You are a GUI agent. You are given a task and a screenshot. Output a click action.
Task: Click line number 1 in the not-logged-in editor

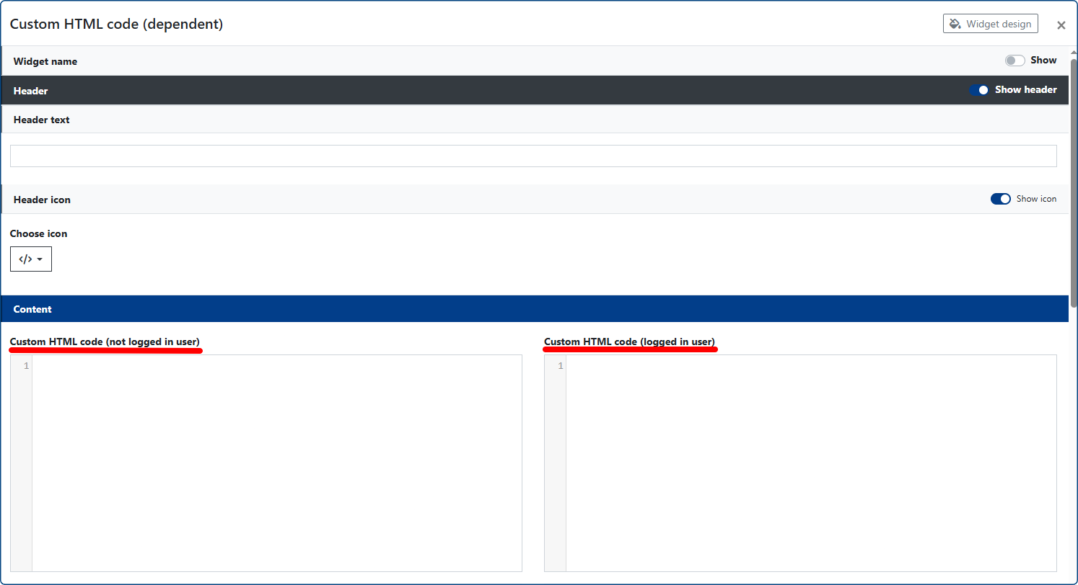pyautogui.click(x=26, y=366)
